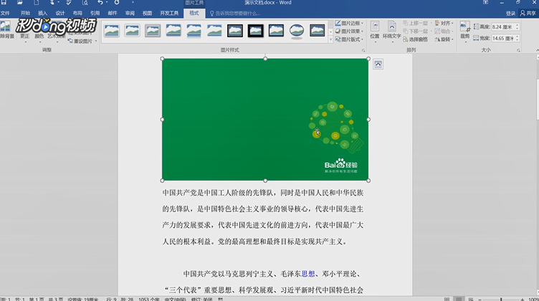Screen dimensions: 539x301
Task: Click the Open folder quick access icon
Action: click(20, 2)
